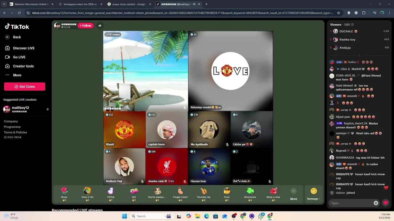This screenshot has width=394, height=221.
Task: Expand More gifts with the chevron
Action: [x=294, y=191]
